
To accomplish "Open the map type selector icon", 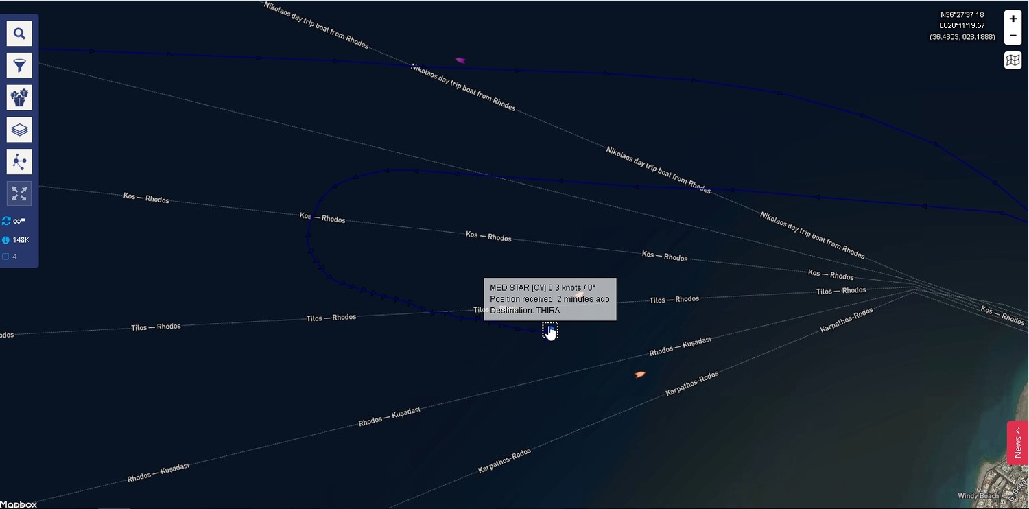I will 1013,60.
